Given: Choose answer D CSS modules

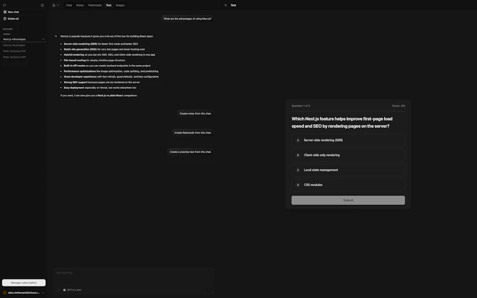Looking at the screenshot, I should pyautogui.click(x=348, y=185).
